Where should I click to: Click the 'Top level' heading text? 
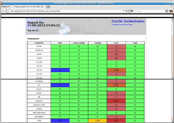click(33, 30)
